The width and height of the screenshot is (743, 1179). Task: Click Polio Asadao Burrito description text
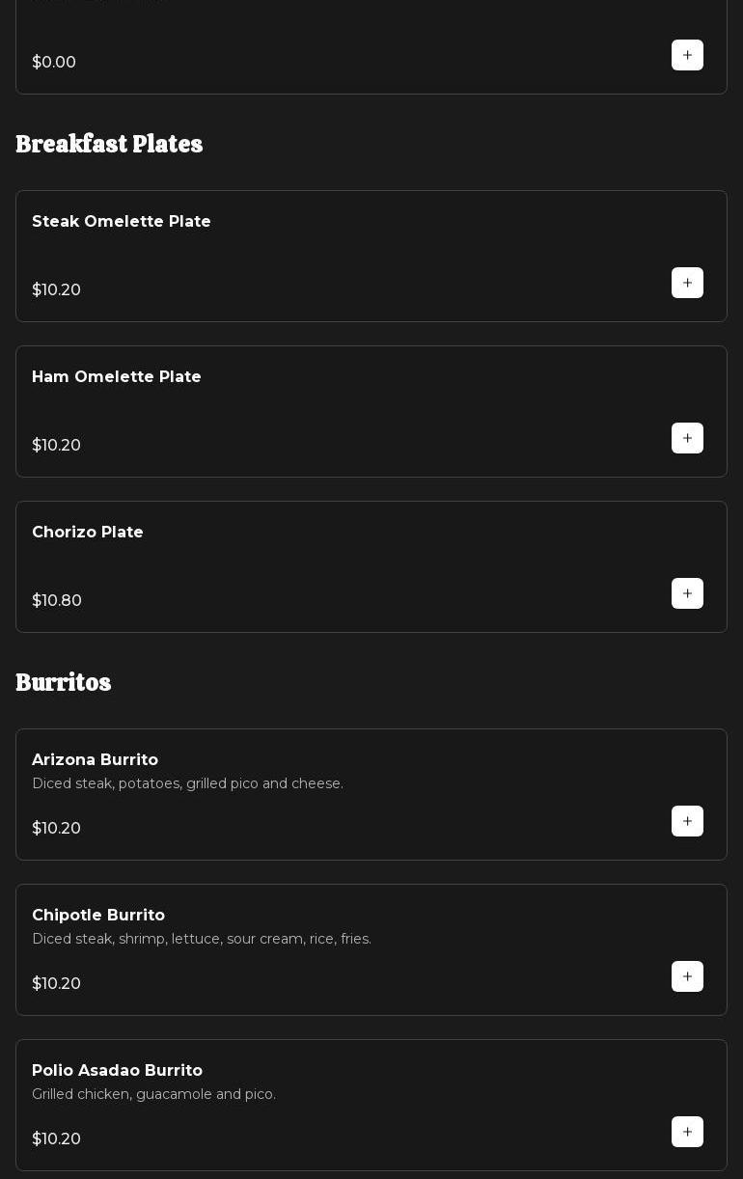pyautogui.click(x=153, y=1095)
